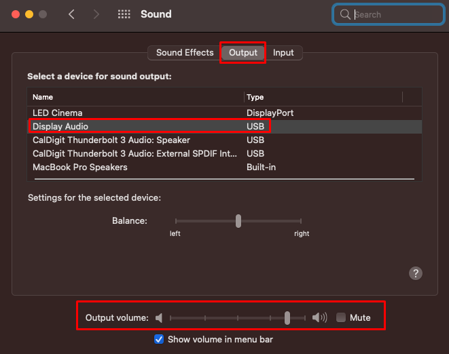The image size is (449, 354).
Task: Switch to the Sound Effects tab
Action: [x=185, y=53]
